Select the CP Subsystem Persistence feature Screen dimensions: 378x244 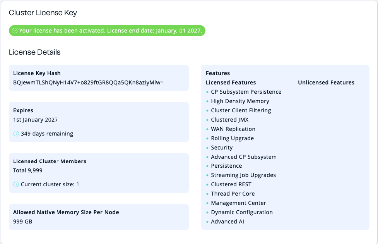point(246,92)
